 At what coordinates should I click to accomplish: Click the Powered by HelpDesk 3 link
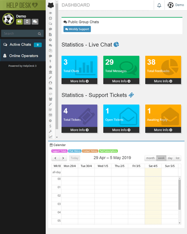23,66
